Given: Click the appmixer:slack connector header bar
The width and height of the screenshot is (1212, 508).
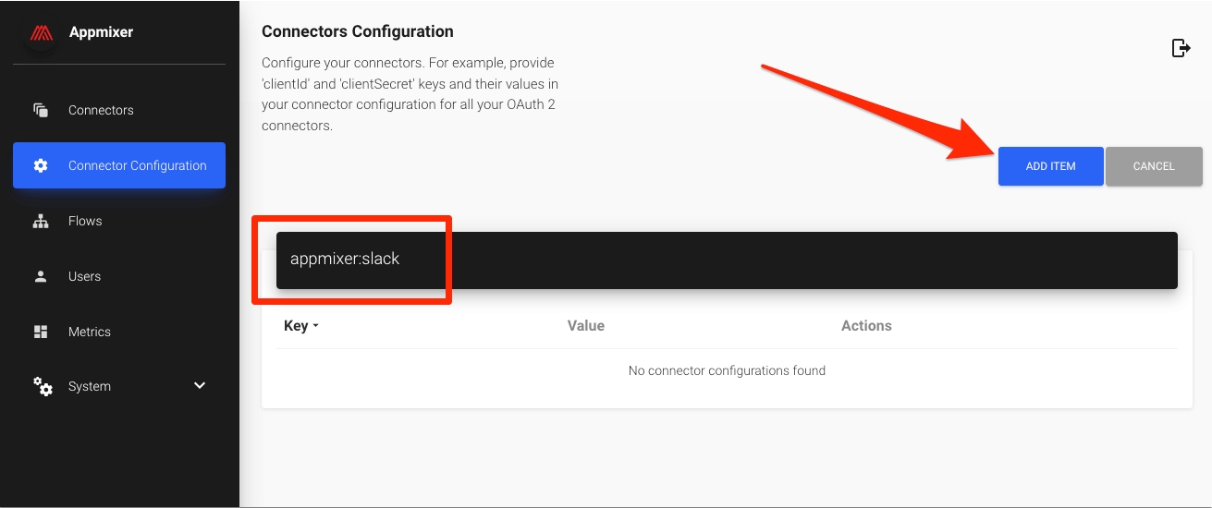Looking at the screenshot, I should pos(727,260).
